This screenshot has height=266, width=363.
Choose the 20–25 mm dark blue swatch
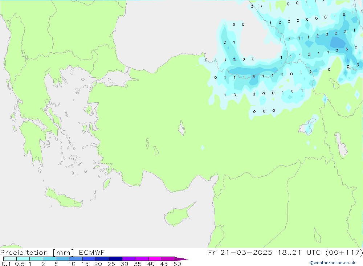102,259
